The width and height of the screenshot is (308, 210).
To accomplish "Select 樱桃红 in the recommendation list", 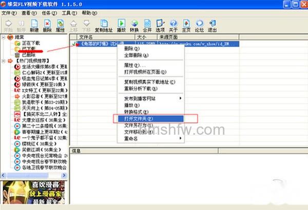I will coord(35,144).
